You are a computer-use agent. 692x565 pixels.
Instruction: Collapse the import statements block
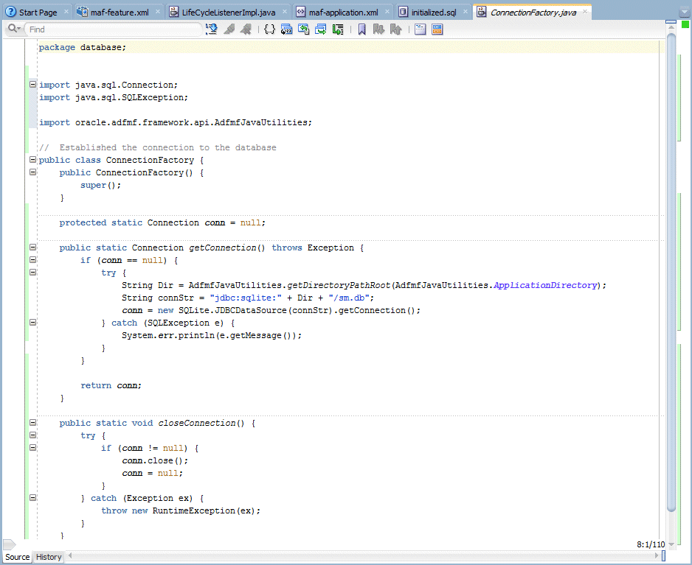(32, 84)
